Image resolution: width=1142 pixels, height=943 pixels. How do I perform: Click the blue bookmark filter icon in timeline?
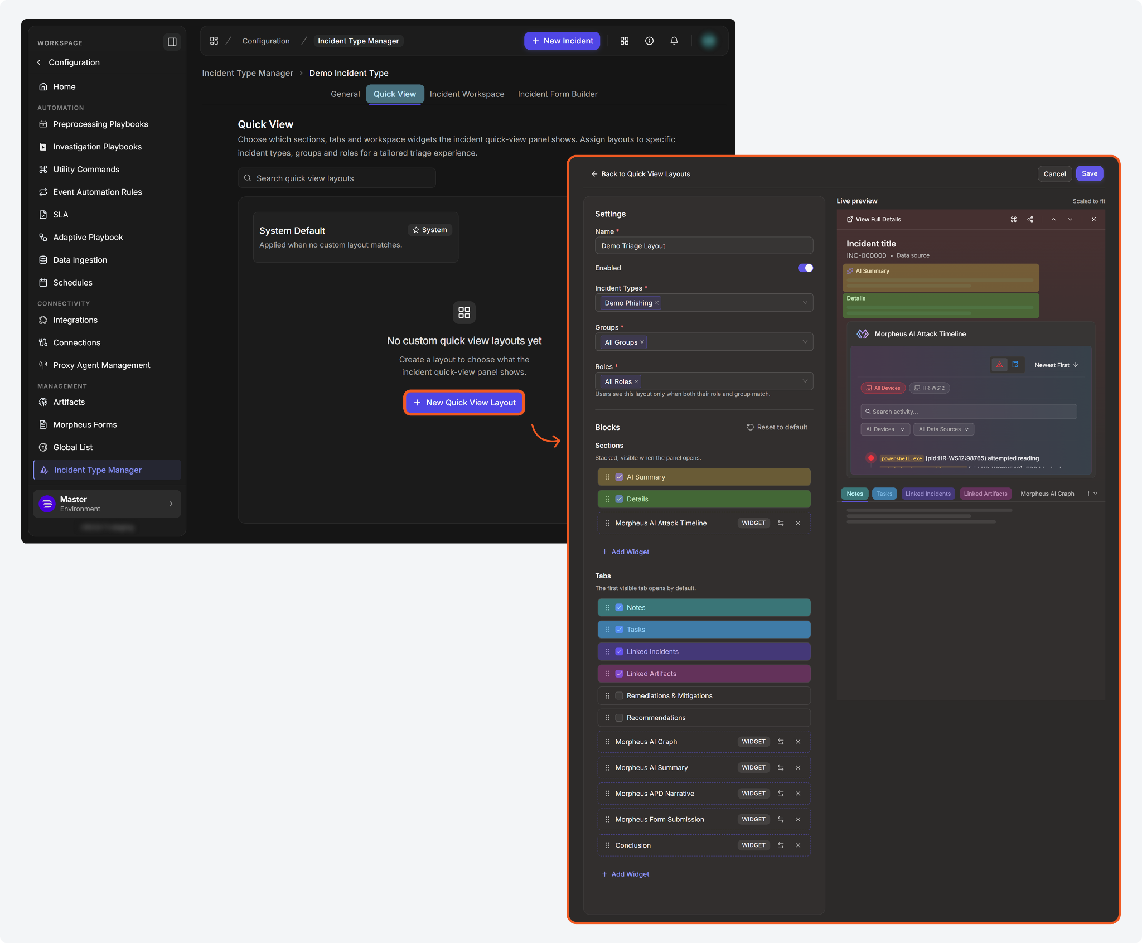(x=1015, y=365)
